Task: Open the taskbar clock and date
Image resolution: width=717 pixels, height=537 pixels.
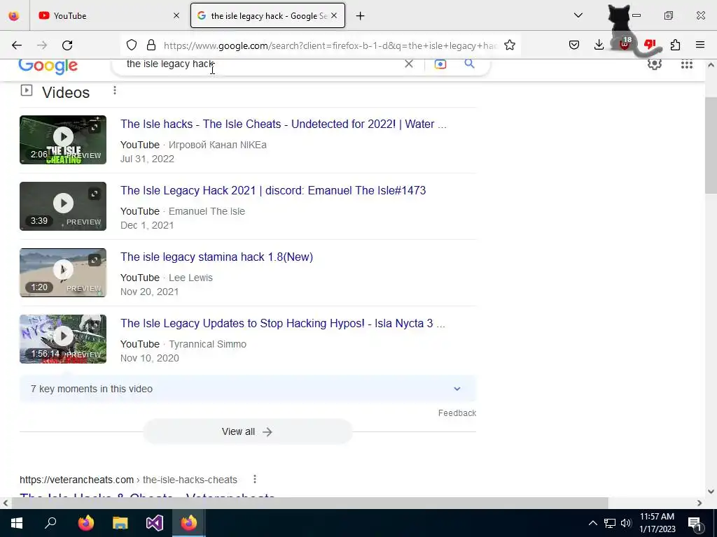Action: (x=657, y=523)
